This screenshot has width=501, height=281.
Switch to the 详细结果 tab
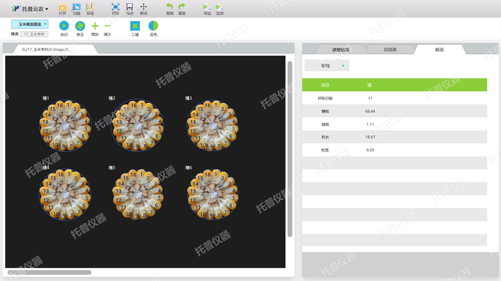tap(341, 49)
